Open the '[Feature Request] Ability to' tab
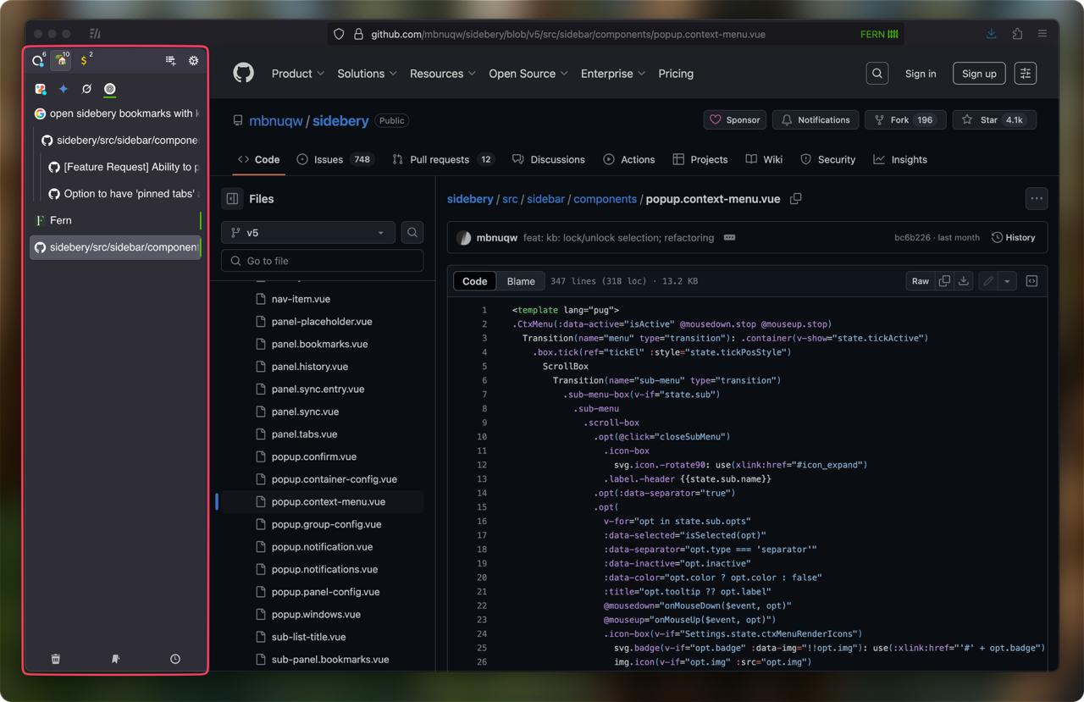The image size is (1084, 702). pos(123,167)
